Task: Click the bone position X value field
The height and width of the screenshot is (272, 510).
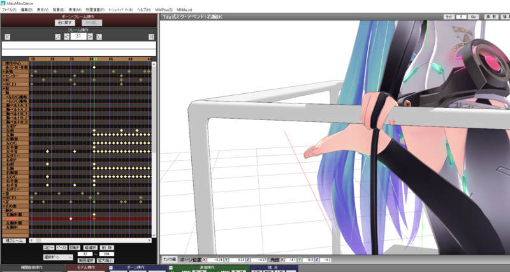Action: (215, 260)
